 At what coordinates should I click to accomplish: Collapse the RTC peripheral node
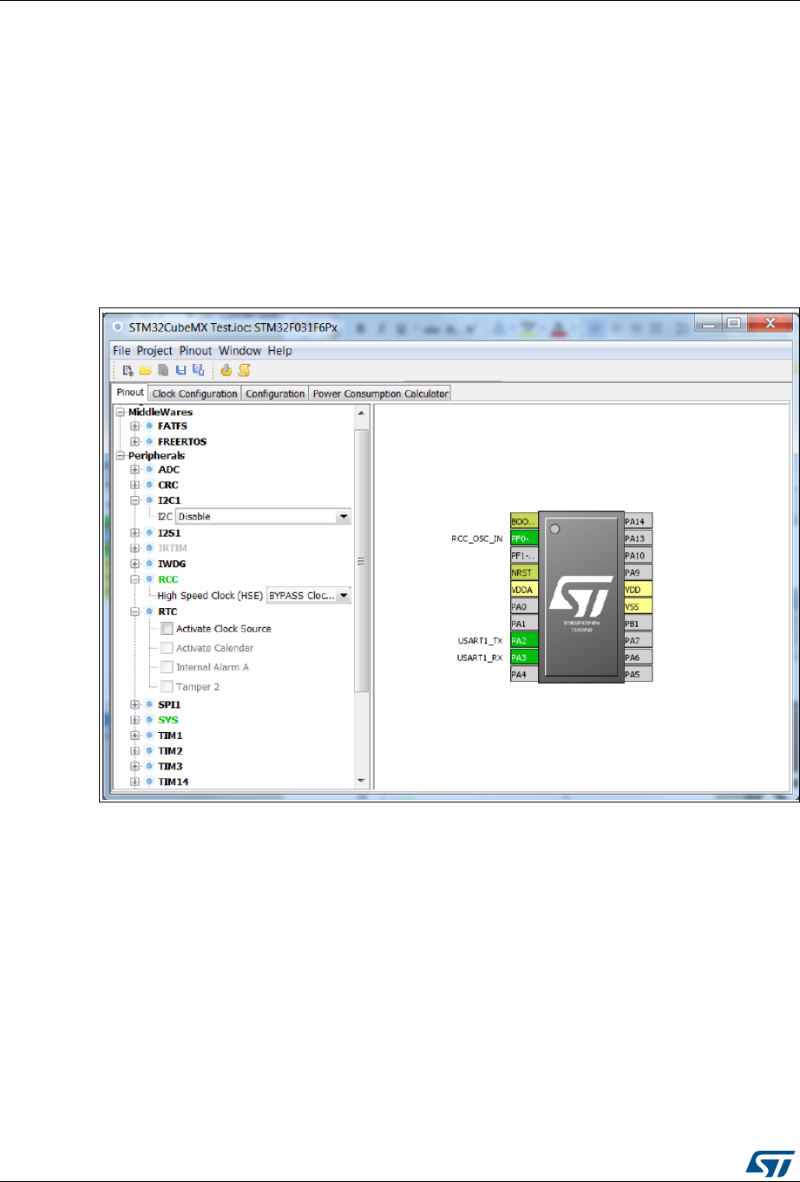(134, 611)
